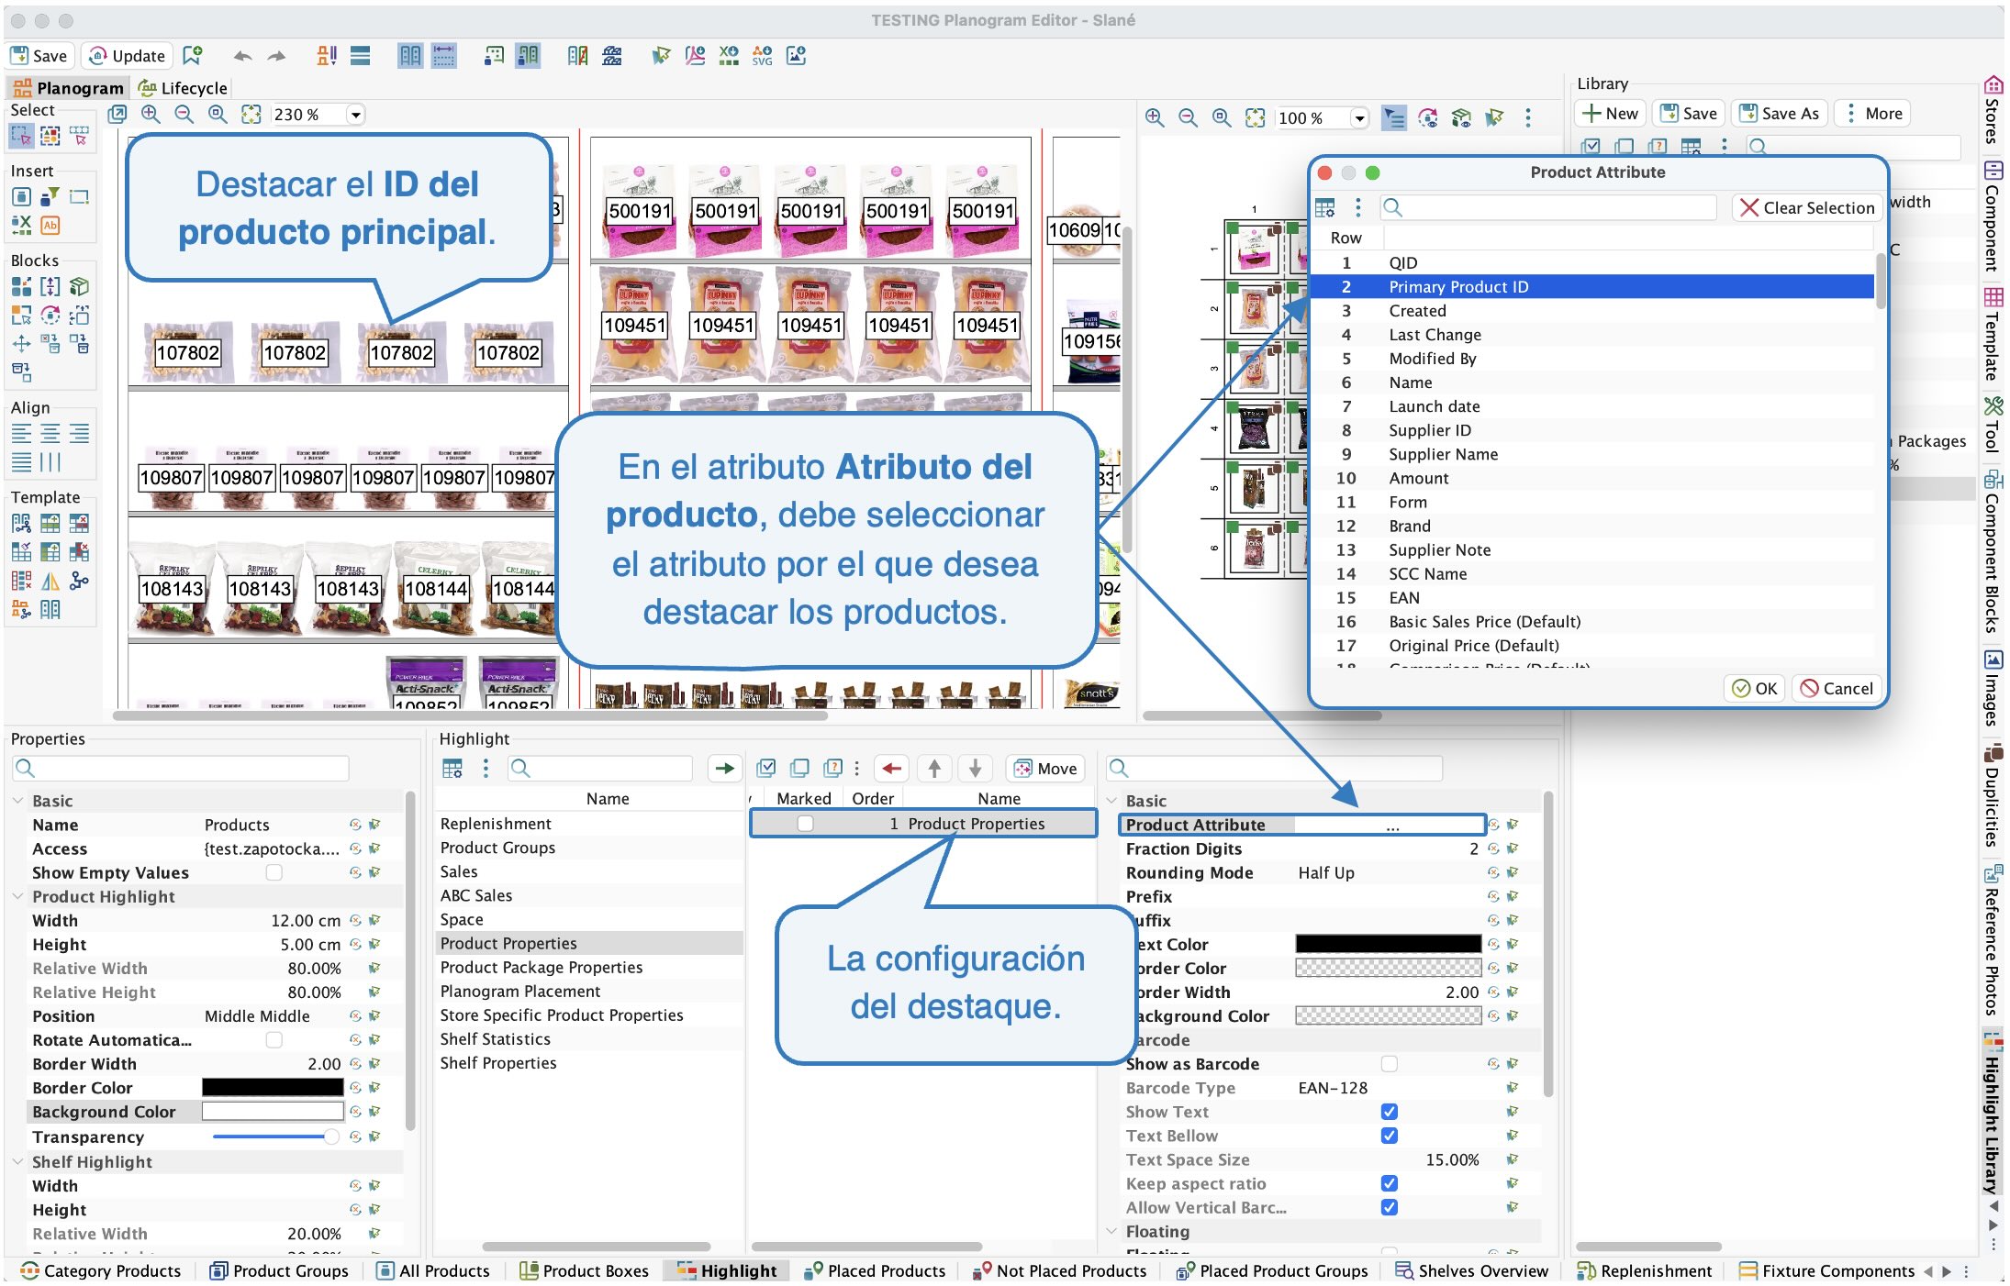Click the green right-arrow add highlight button
2010x1286 pixels.
pos(724,768)
